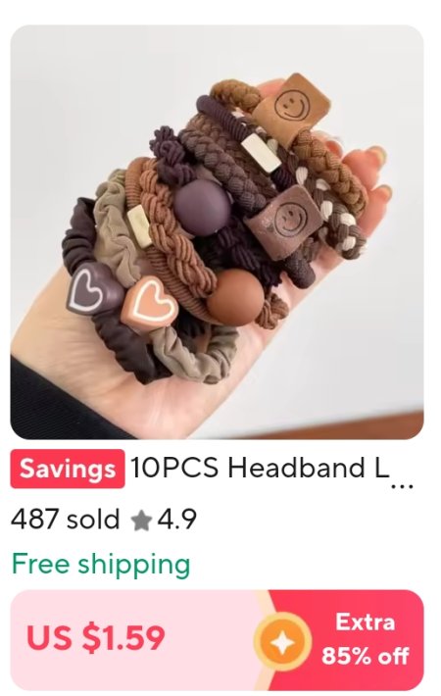This screenshot has width=441, height=696.
Task: Click the red Savings badge
Action: 68,469
